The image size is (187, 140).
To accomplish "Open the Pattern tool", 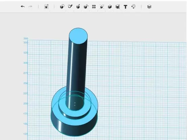I will (x=94, y=7).
